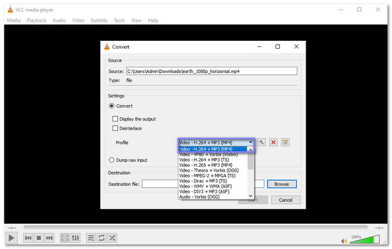
Task: Open the Help menu
Action: click(x=153, y=21)
